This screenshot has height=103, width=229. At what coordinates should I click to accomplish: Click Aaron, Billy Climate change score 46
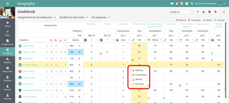tap(139, 46)
